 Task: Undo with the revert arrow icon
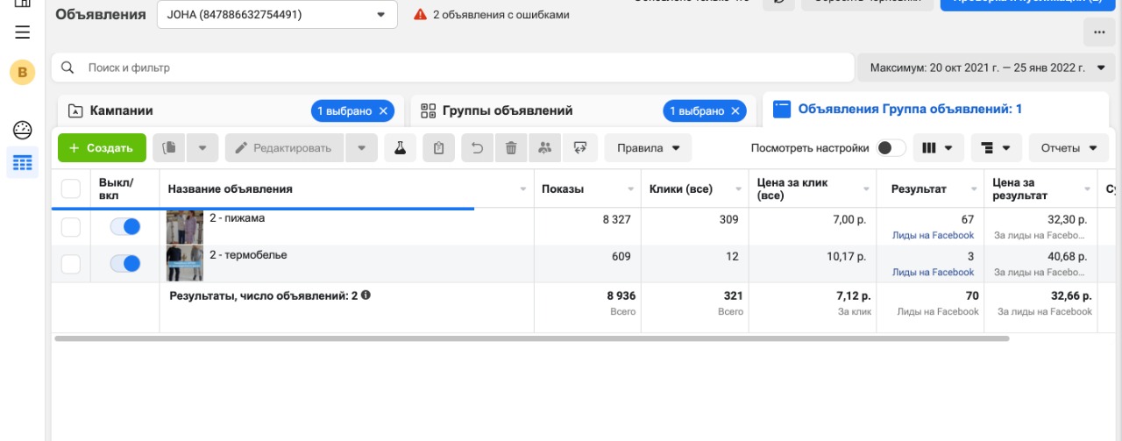point(477,148)
